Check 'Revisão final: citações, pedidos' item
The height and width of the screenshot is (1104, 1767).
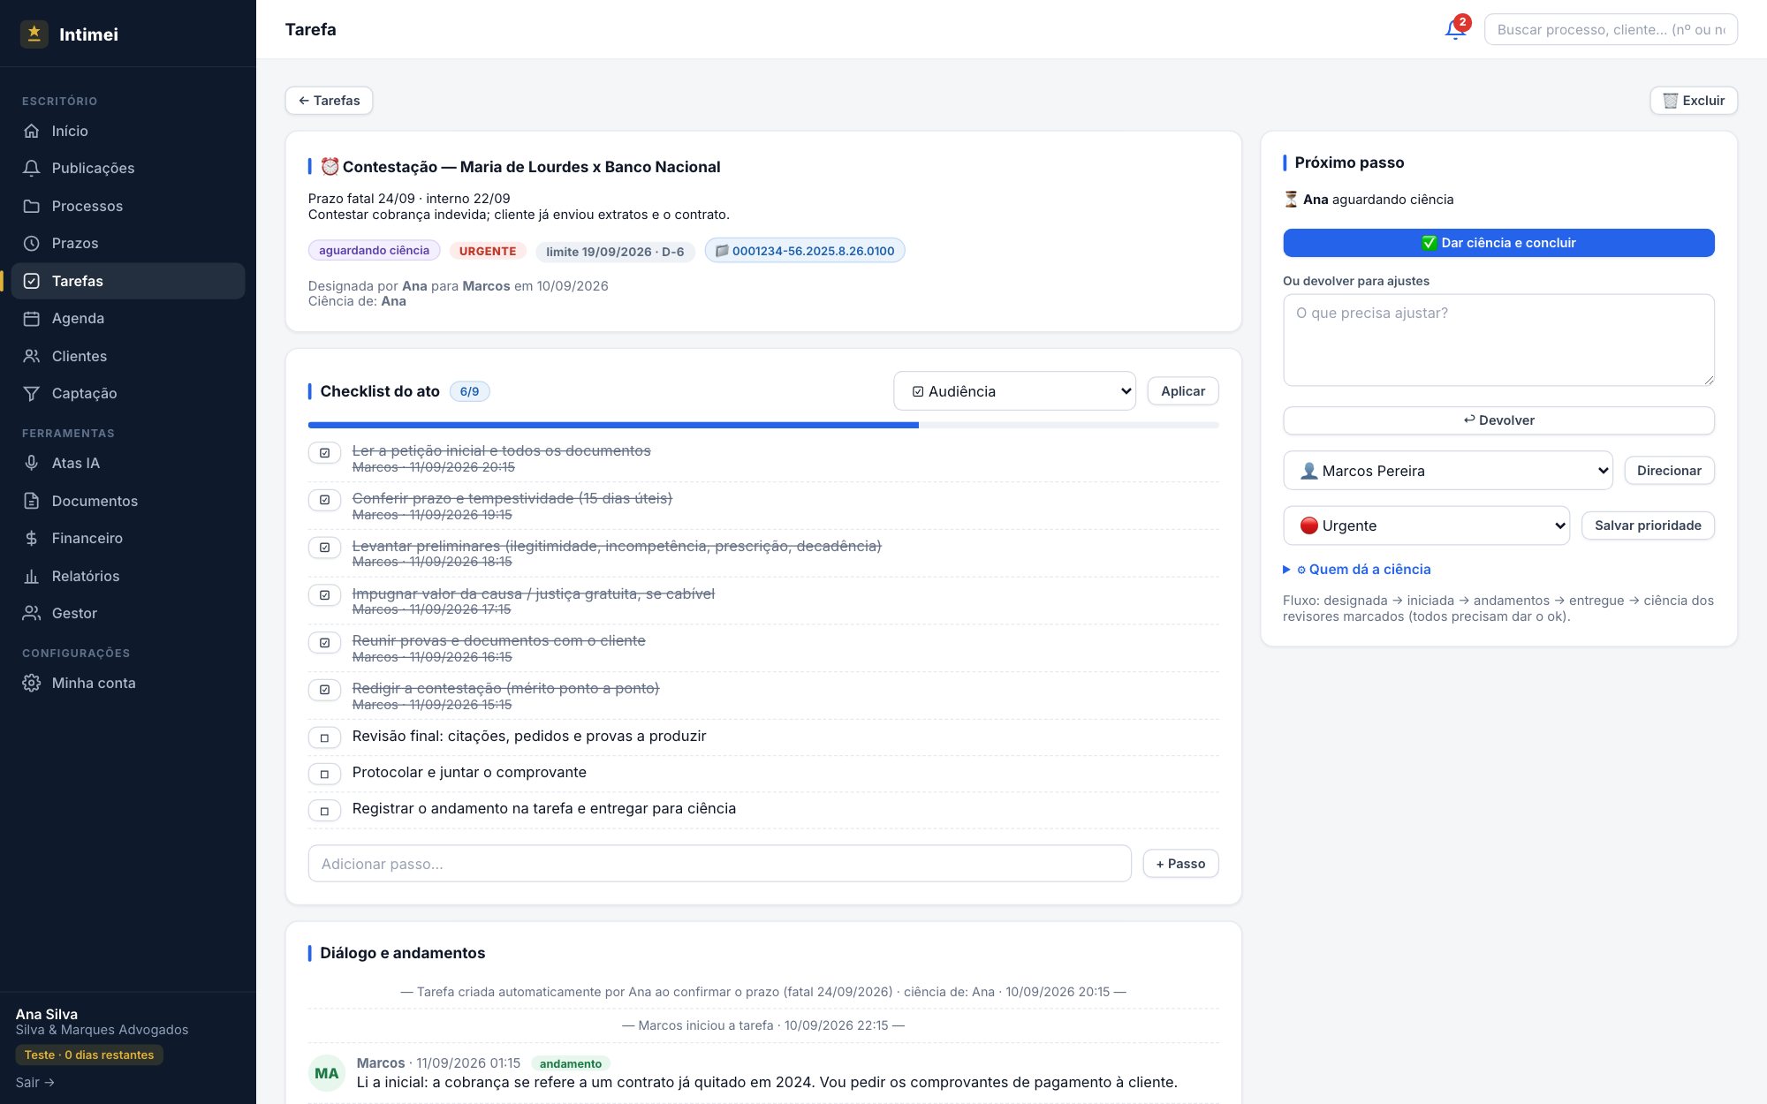(x=324, y=737)
